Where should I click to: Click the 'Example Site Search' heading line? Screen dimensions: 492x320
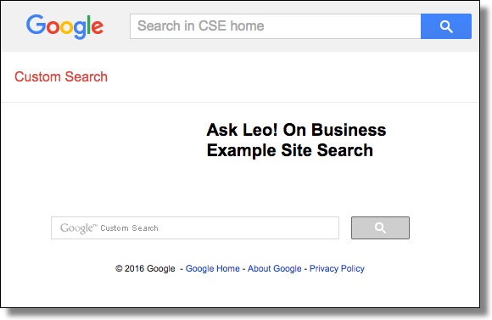[290, 150]
